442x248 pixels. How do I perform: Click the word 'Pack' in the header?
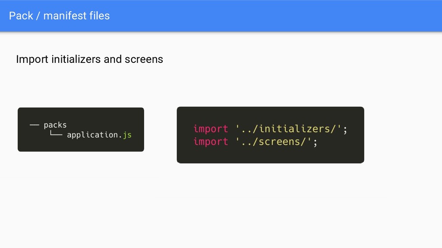click(21, 16)
